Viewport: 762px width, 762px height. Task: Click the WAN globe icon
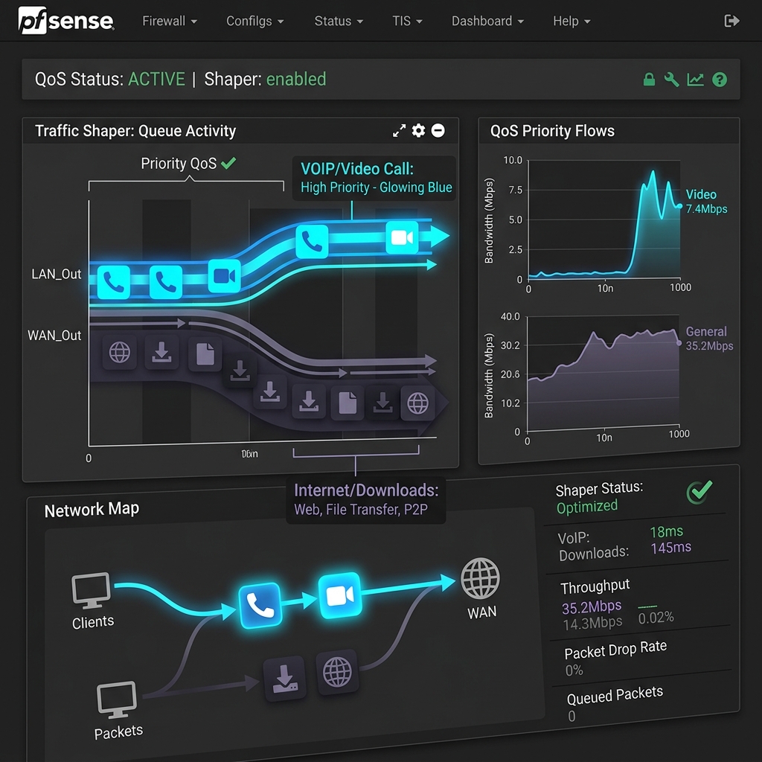click(x=480, y=578)
